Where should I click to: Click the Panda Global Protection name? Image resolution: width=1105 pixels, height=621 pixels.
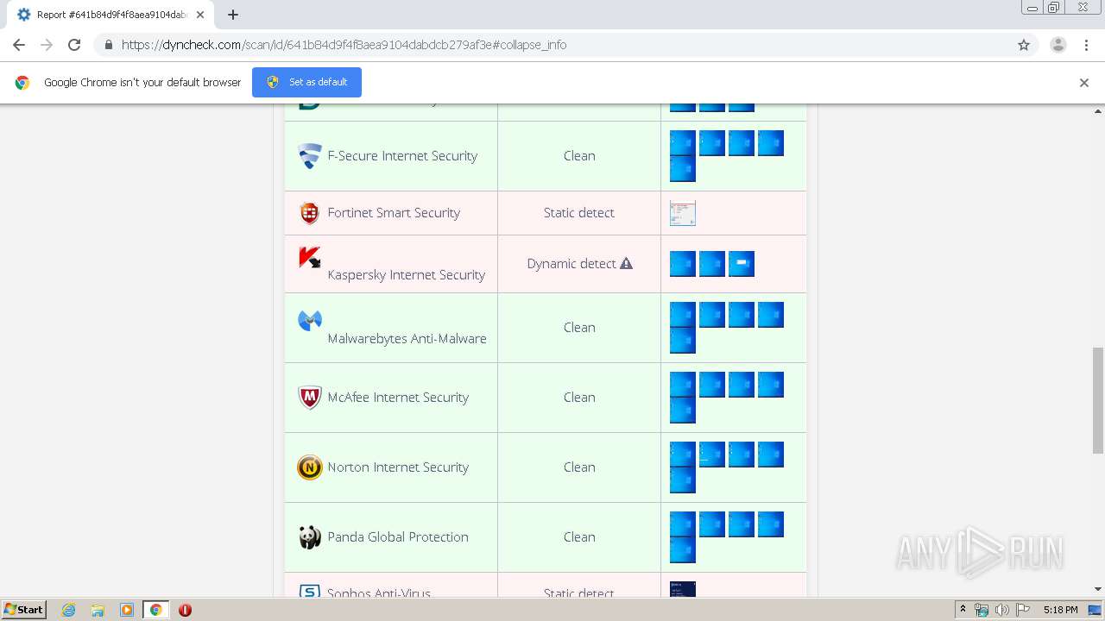[398, 537]
